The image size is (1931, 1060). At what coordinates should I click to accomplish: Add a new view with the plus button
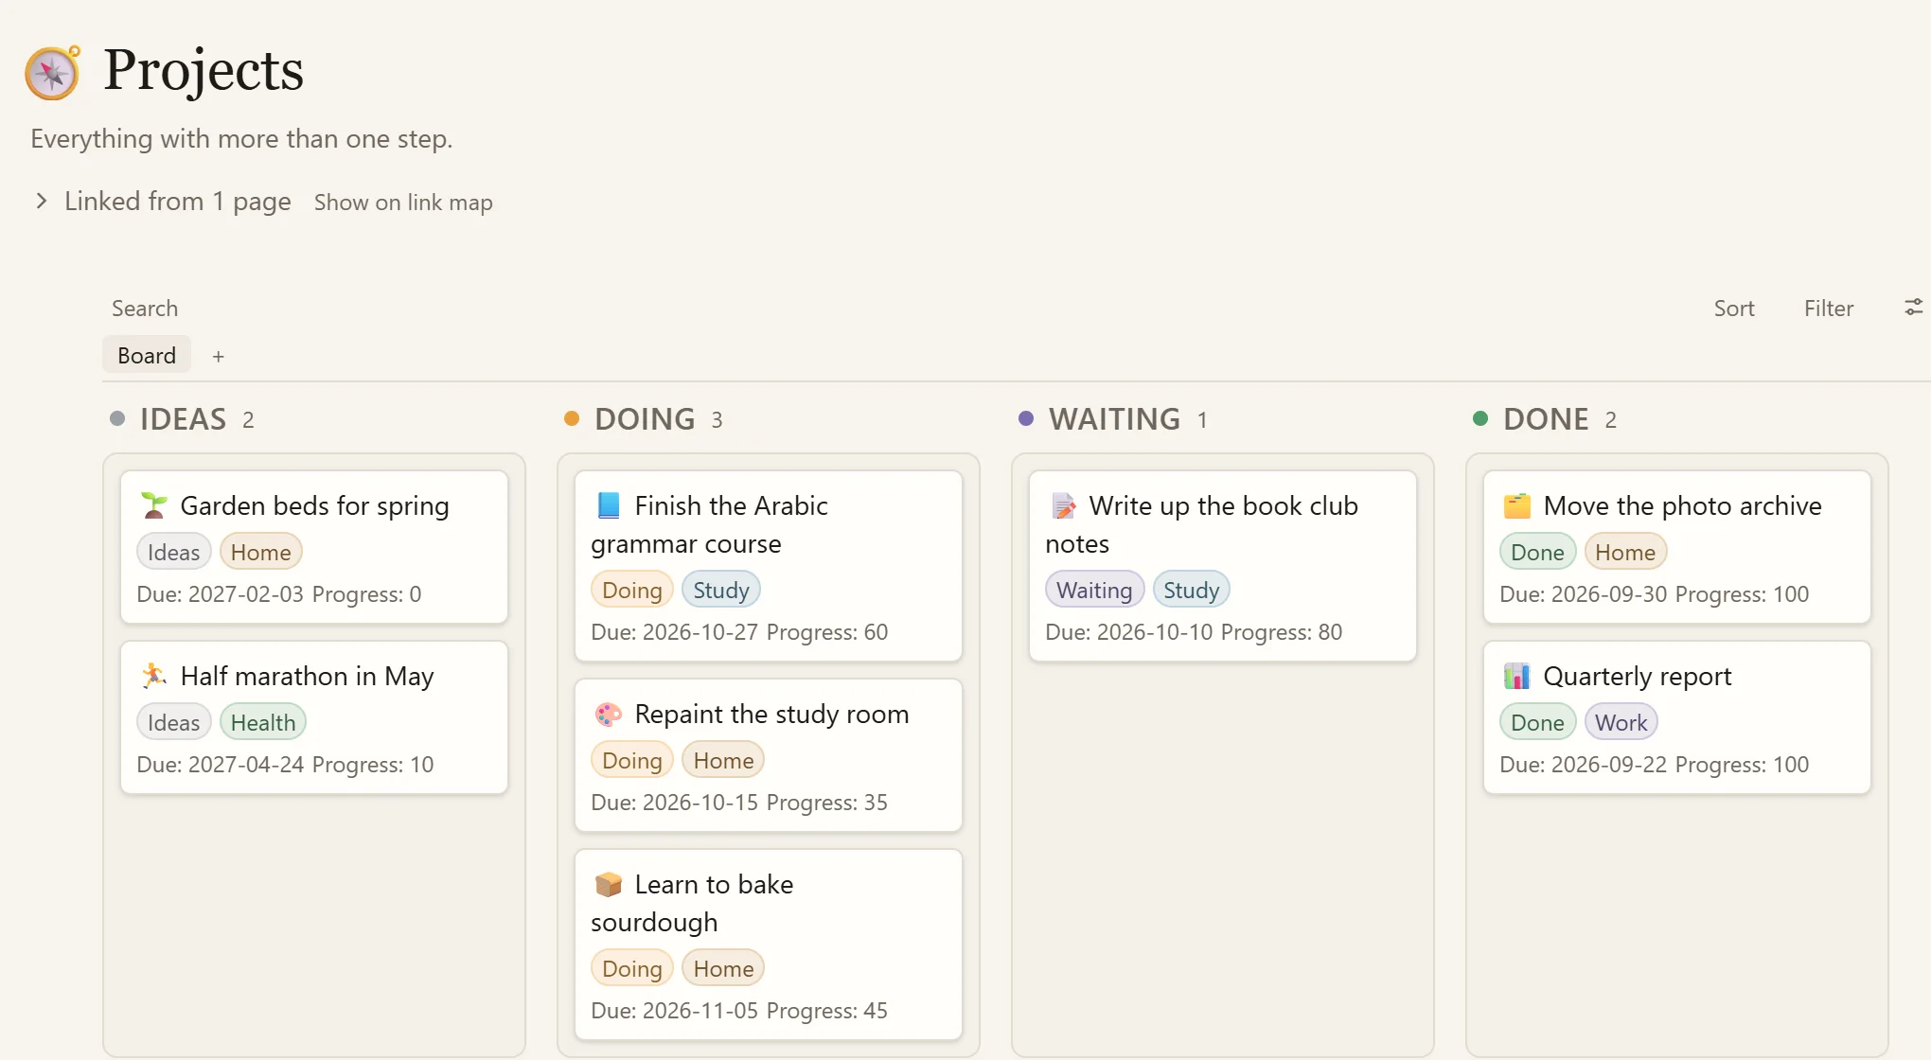219,356
